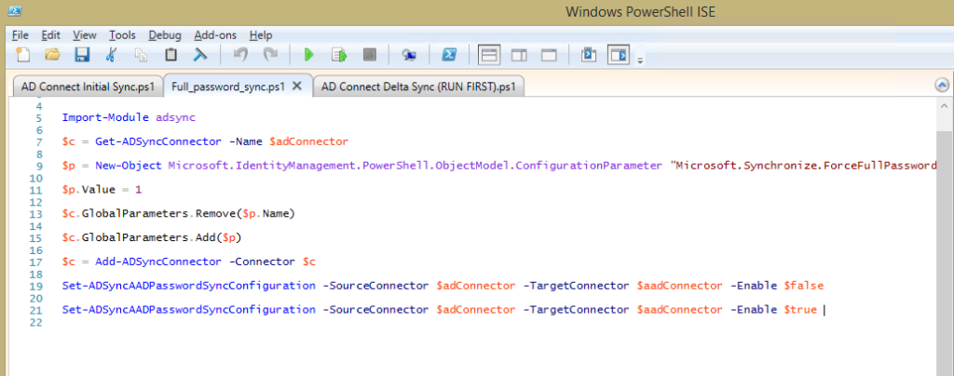Open the New Remote PowerShell Tab icon
Viewport: 954px width, 376px height.
(x=408, y=55)
